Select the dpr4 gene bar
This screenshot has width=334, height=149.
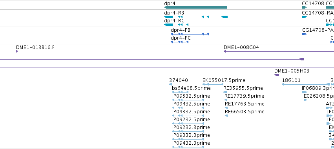click(195, 7)
